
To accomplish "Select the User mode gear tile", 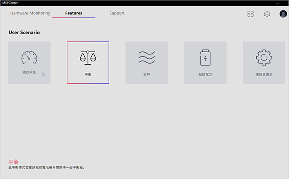I will (x=264, y=63).
